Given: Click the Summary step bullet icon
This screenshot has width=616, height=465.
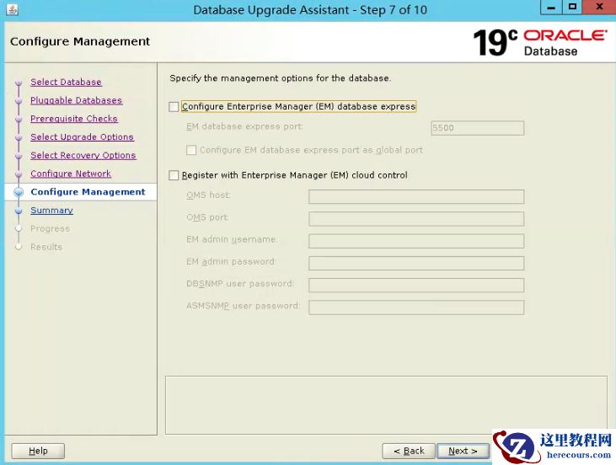Looking at the screenshot, I should tap(18, 211).
